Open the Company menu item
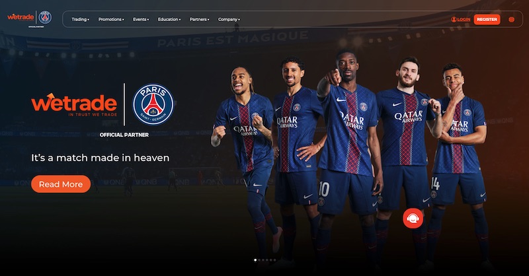Screen dimensions: 529x276 229,20
